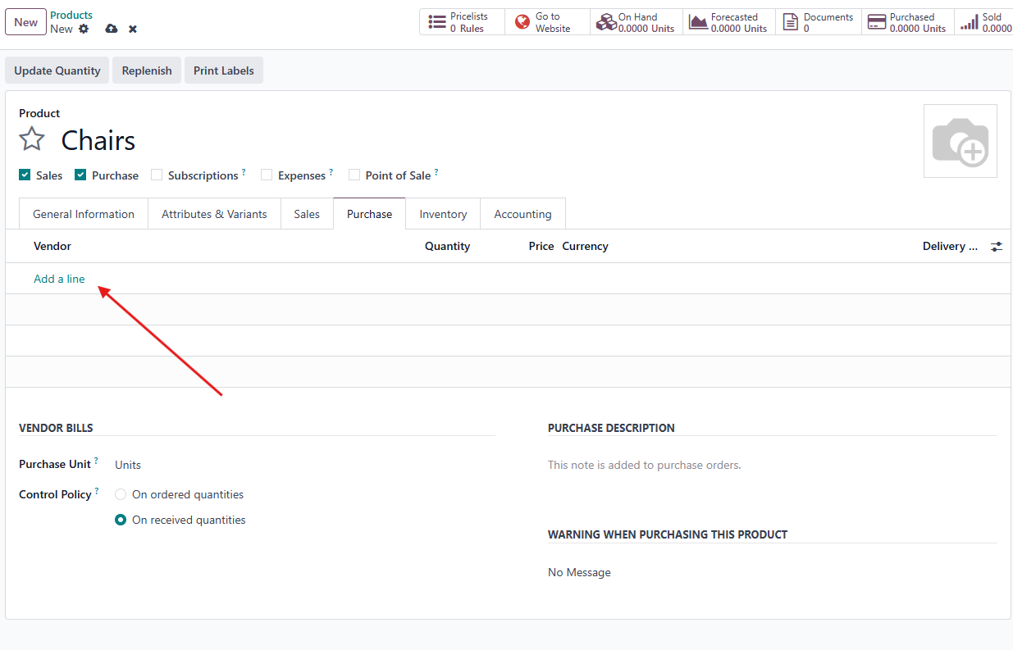Open column options toggle in vendor table
The width and height of the screenshot is (1013, 650).
997,246
